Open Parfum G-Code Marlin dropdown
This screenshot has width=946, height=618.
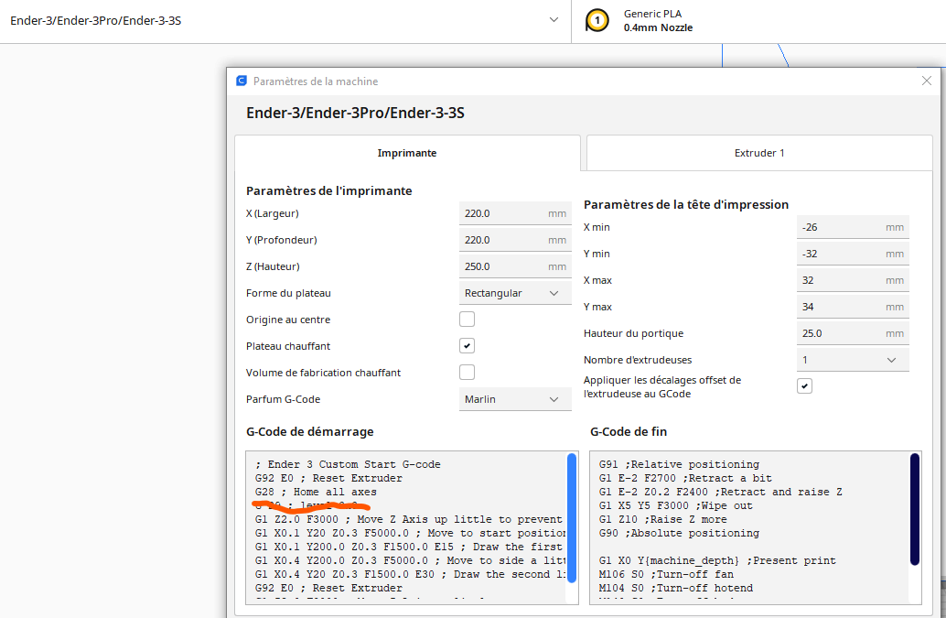pos(515,399)
